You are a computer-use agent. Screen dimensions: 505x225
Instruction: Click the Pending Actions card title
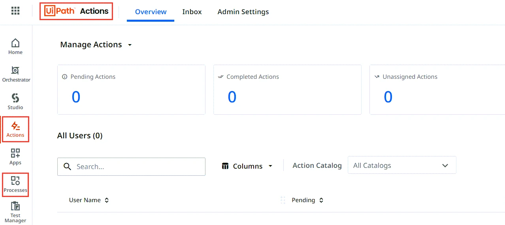[x=93, y=77]
